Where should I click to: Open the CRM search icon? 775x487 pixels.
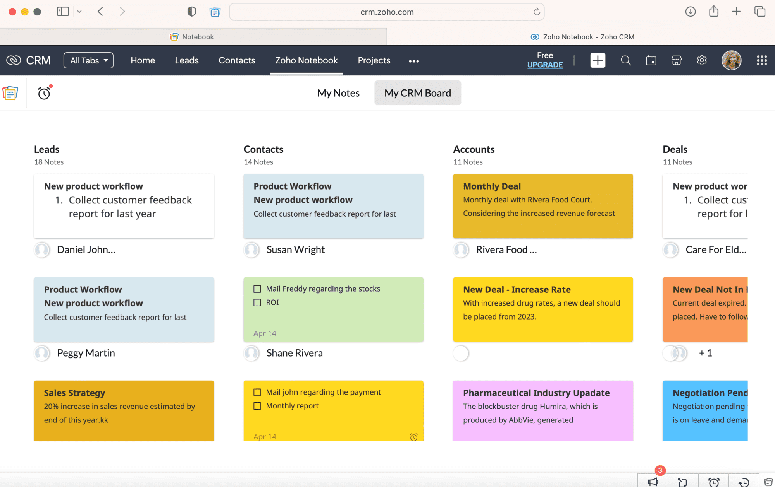(x=625, y=60)
